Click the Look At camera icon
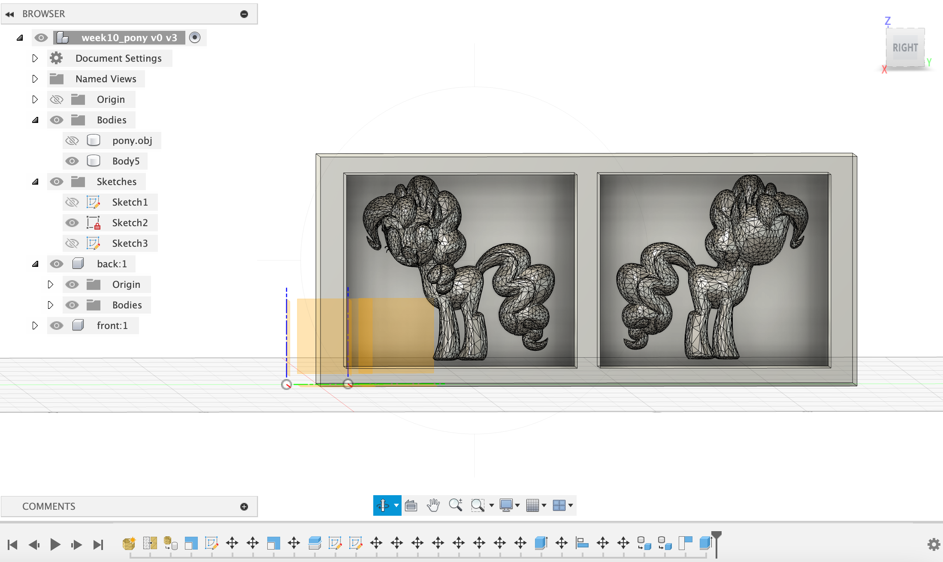The height and width of the screenshot is (562, 943). click(x=411, y=505)
